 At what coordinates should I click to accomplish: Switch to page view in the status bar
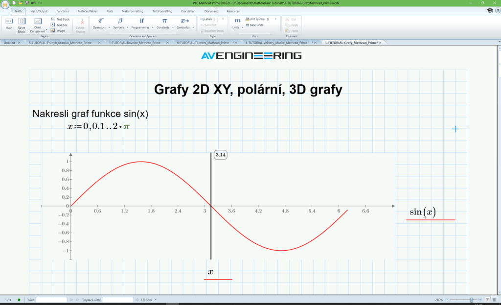click(x=488, y=300)
